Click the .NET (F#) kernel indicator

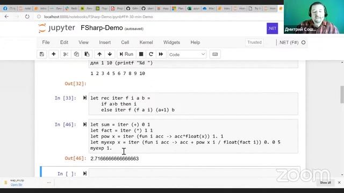pos(289,42)
